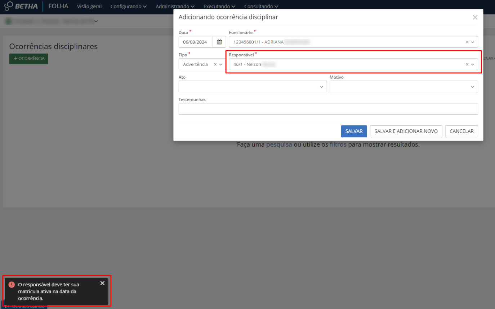
Task: Go to Visão geral
Action: (x=89, y=6)
